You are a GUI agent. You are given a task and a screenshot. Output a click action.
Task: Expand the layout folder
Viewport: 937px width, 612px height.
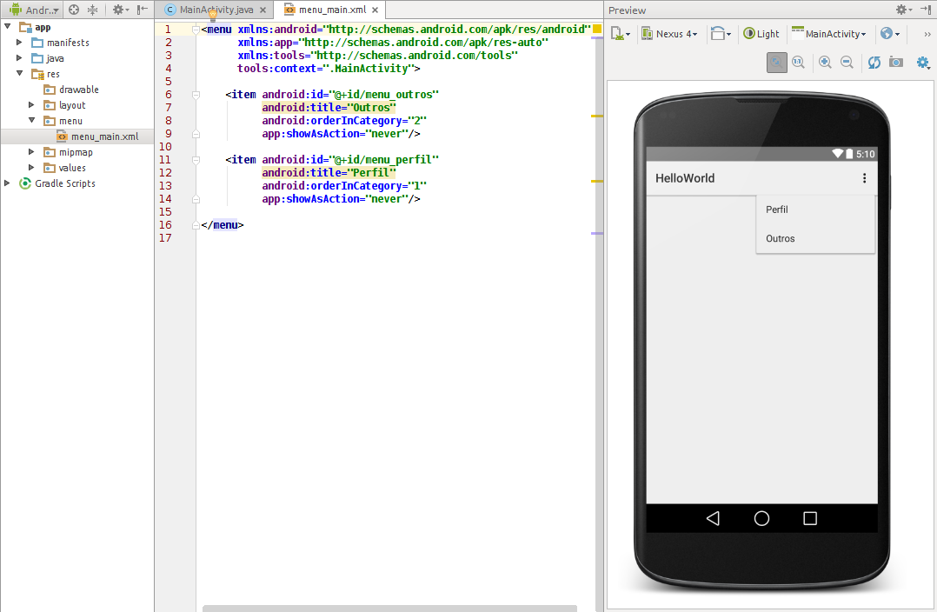pyautogui.click(x=31, y=104)
